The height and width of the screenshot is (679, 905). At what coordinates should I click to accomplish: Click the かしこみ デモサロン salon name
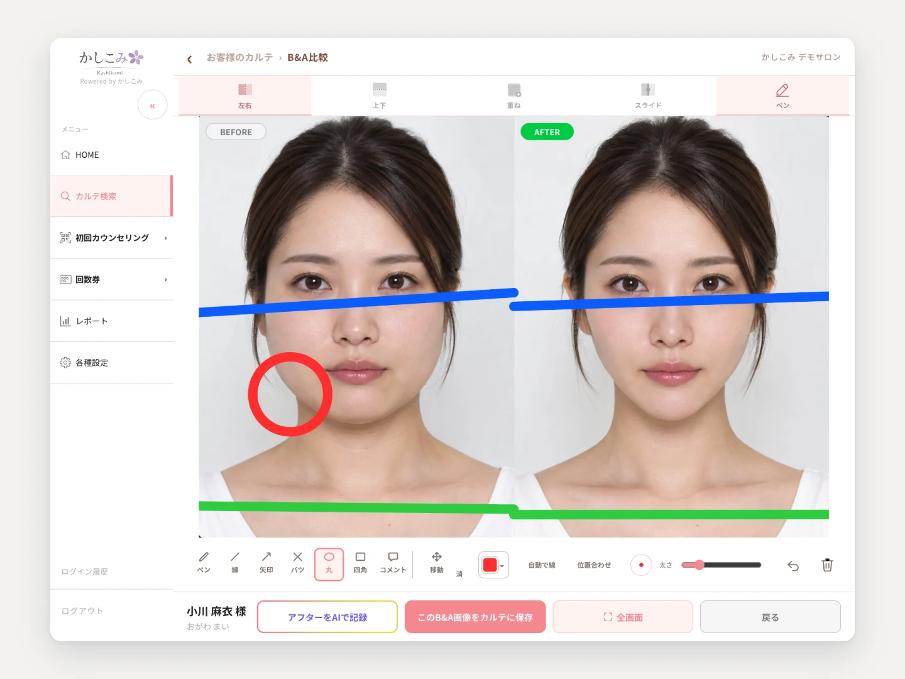click(801, 57)
